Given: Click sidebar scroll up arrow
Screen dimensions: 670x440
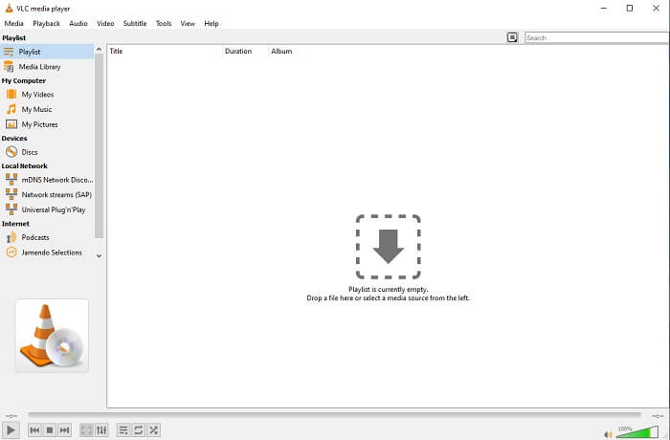Looking at the screenshot, I should [x=99, y=49].
